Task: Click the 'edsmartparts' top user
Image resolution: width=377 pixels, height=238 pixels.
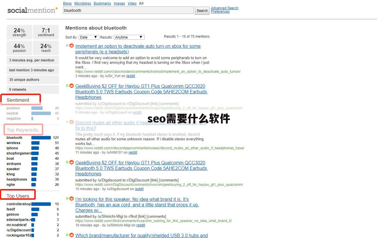Action: point(19,220)
